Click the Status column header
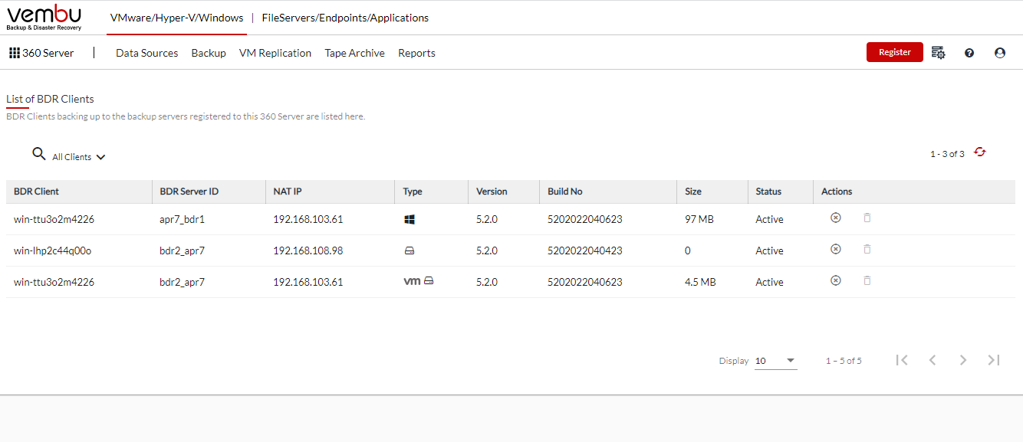 pyautogui.click(x=768, y=192)
